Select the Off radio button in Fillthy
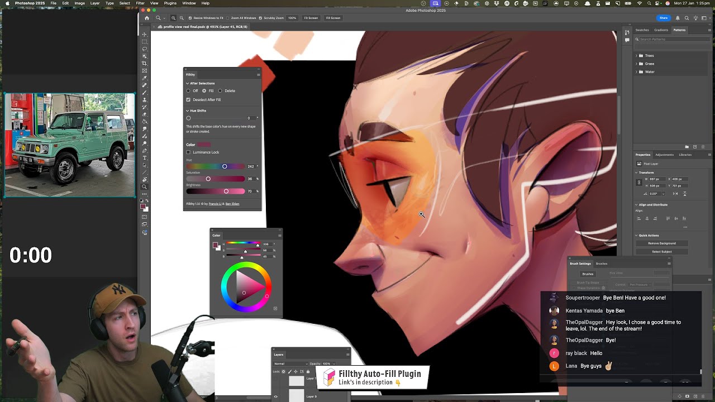The height and width of the screenshot is (402, 715). 188,90
